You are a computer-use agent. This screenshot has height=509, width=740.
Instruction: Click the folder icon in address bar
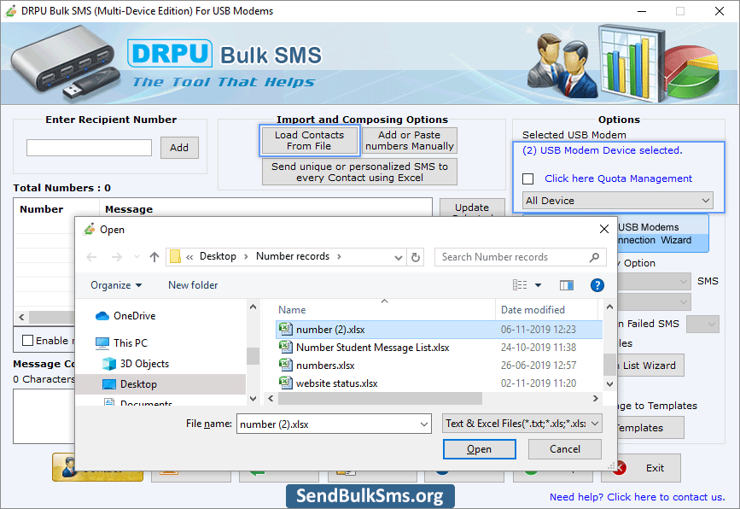(175, 256)
